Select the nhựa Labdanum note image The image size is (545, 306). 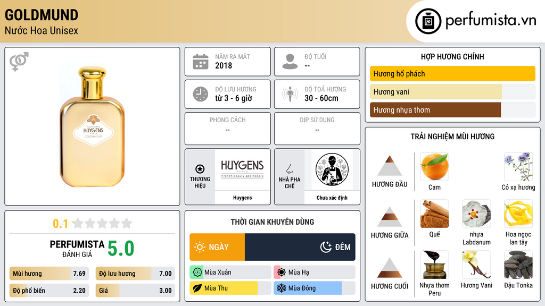pos(476,214)
